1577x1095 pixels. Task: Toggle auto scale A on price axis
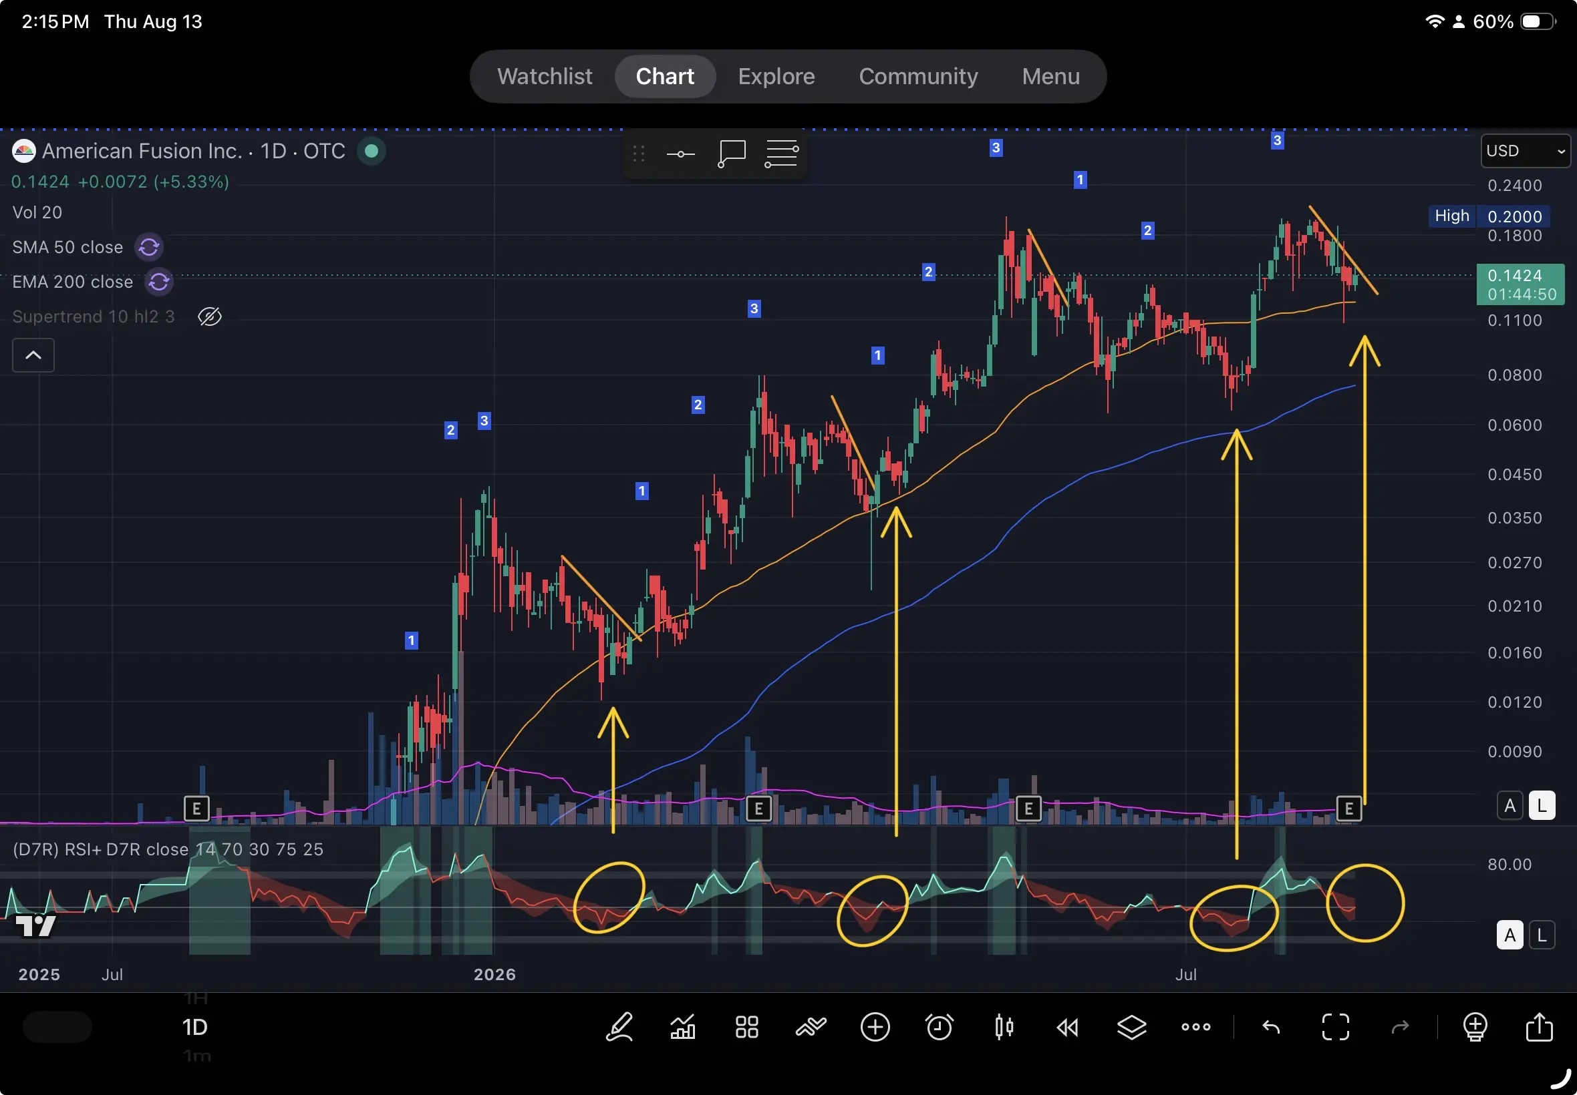point(1510,805)
